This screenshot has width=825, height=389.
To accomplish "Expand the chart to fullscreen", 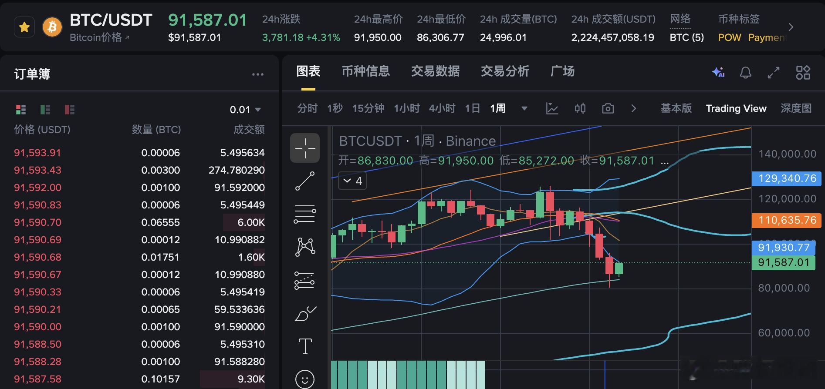I will pos(774,72).
